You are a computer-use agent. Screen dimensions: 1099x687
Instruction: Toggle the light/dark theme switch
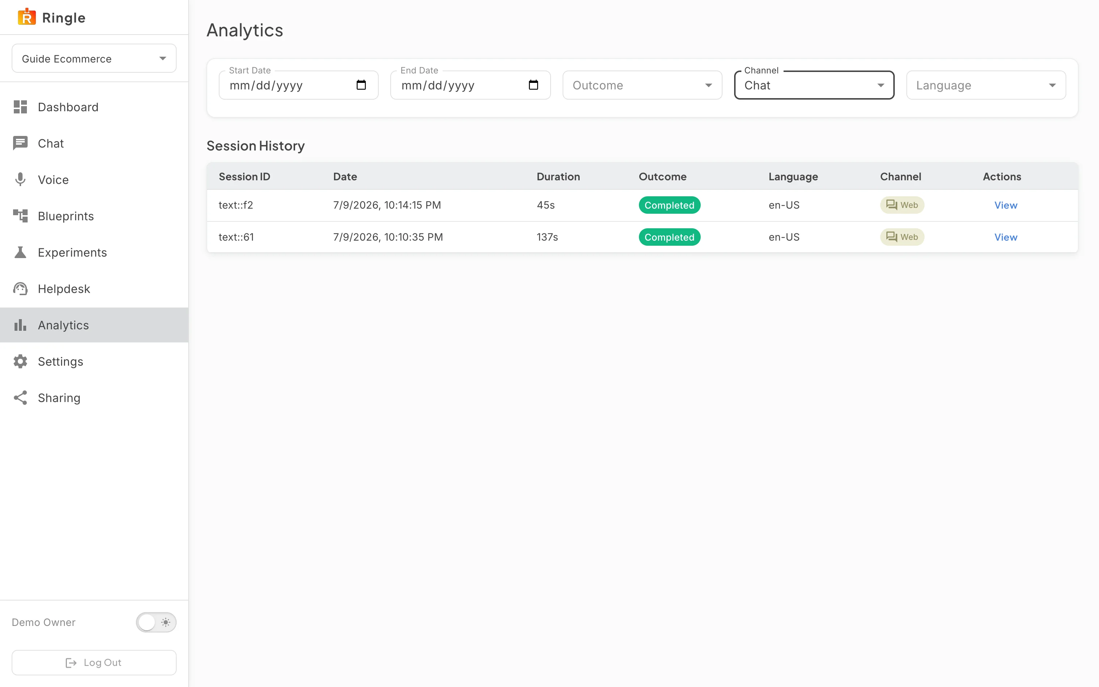(x=156, y=622)
